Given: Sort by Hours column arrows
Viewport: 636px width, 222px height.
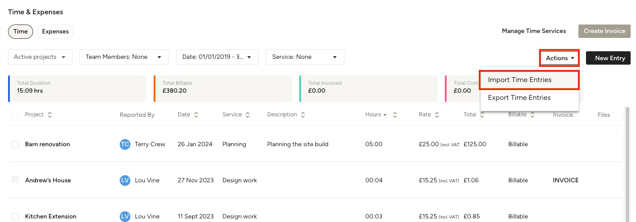Looking at the screenshot, I should click(395, 115).
